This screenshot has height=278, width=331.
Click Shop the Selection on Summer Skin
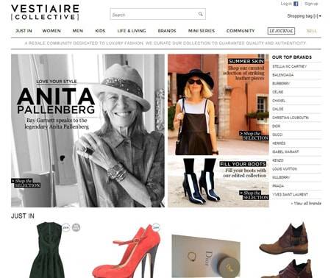(254, 136)
